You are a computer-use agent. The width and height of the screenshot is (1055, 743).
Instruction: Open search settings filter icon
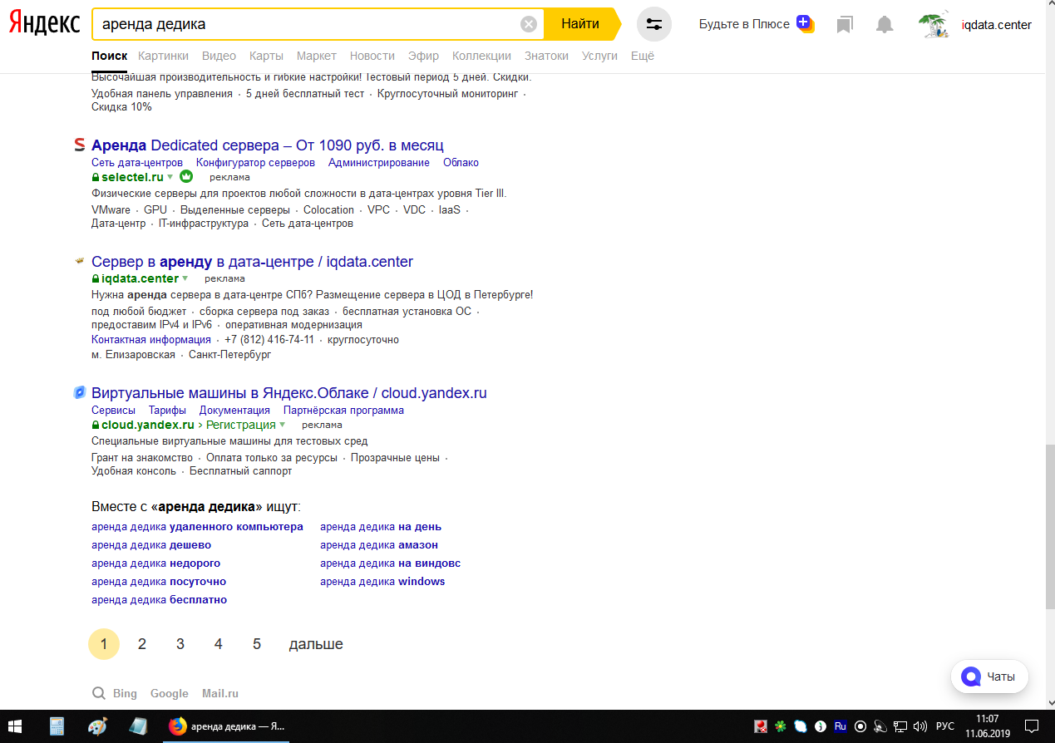(x=653, y=24)
